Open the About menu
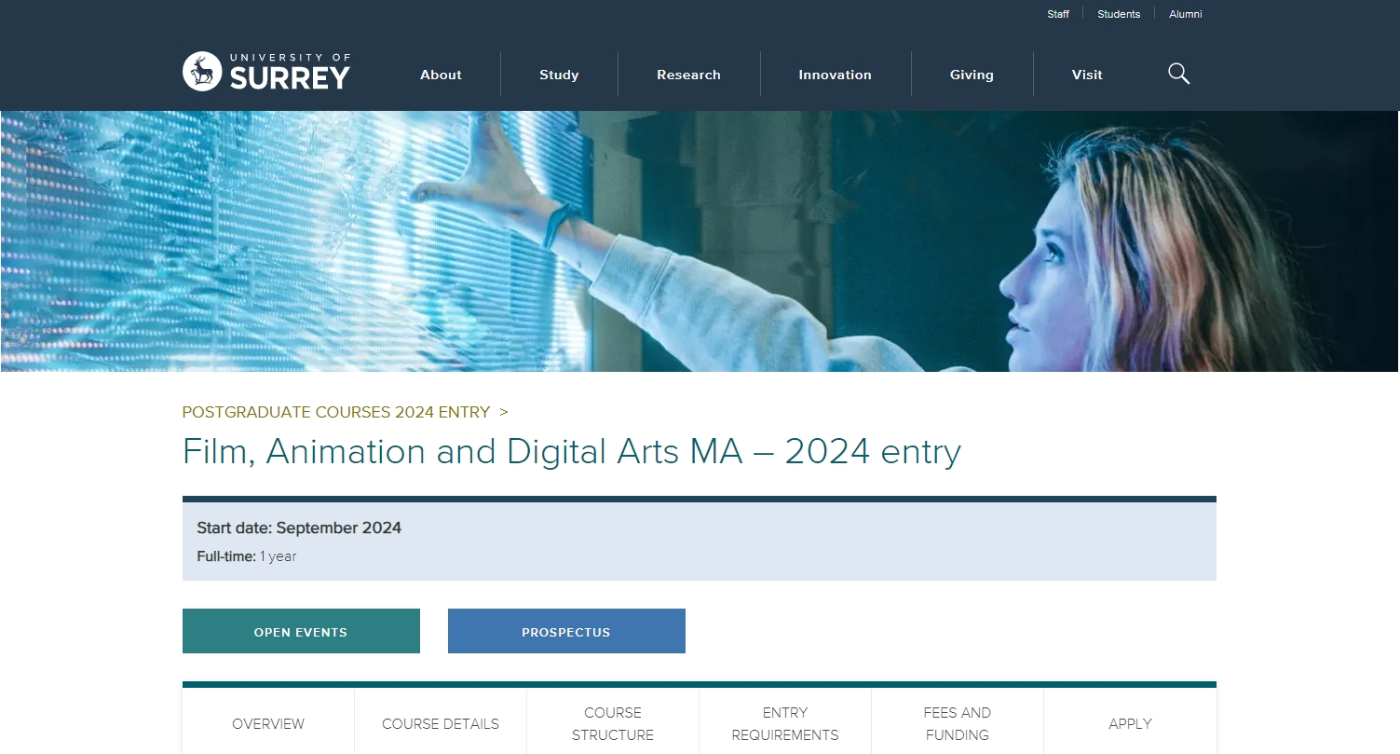This screenshot has height=754, width=1400. (x=441, y=75)
